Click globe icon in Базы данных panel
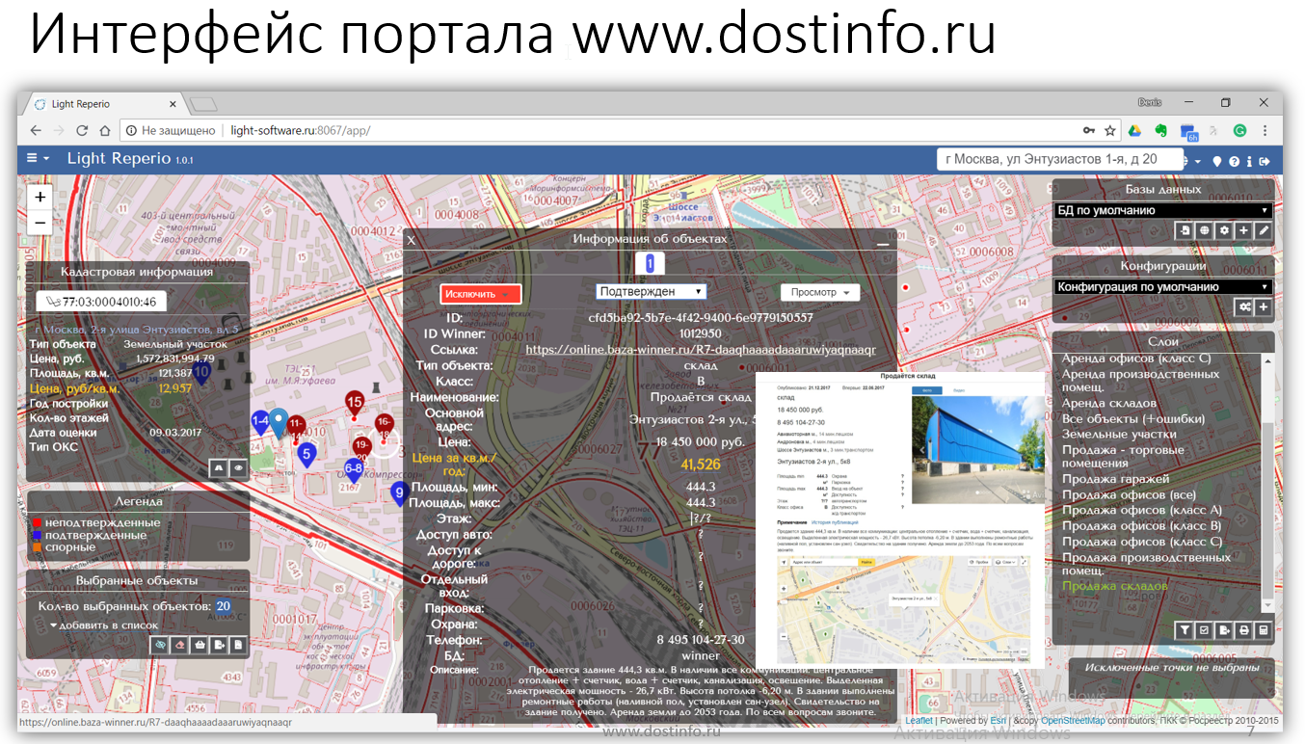Screen dimensions: 1305x744 pos(1205,231)
